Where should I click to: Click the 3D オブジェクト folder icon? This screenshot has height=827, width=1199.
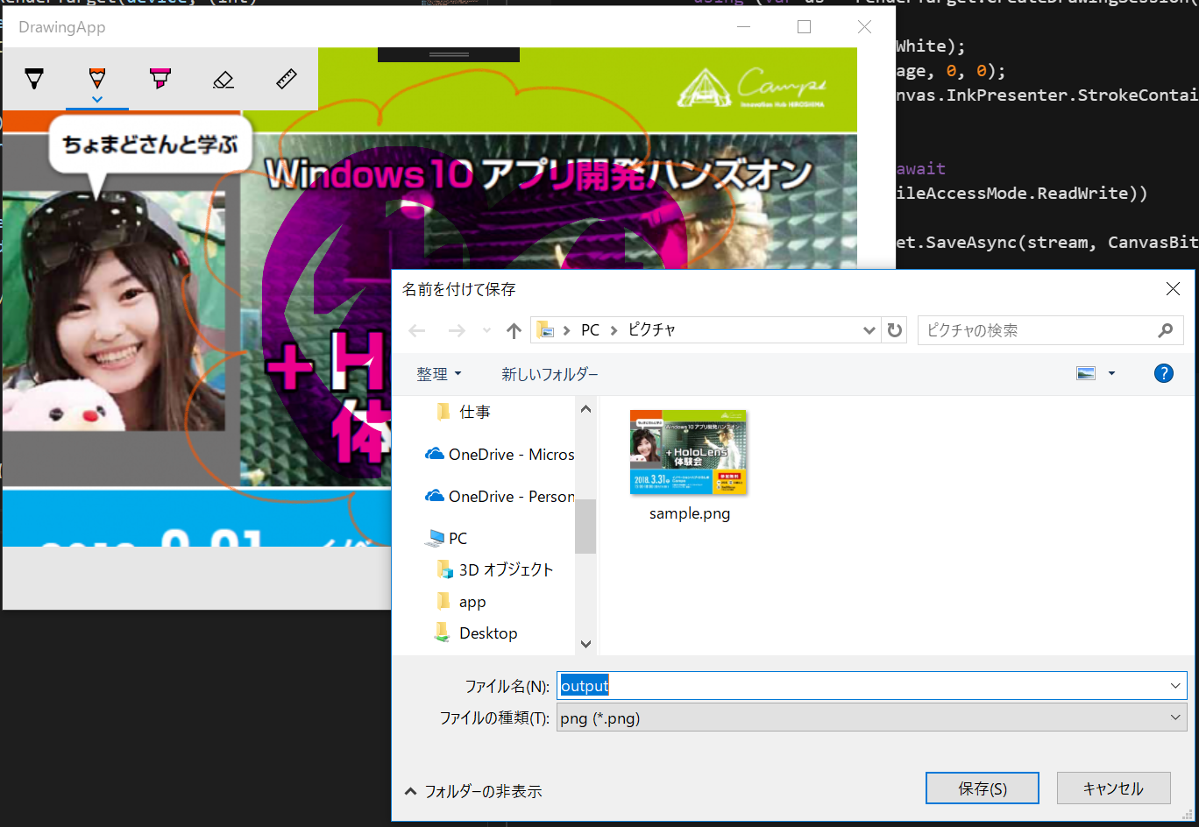[444, 569]
